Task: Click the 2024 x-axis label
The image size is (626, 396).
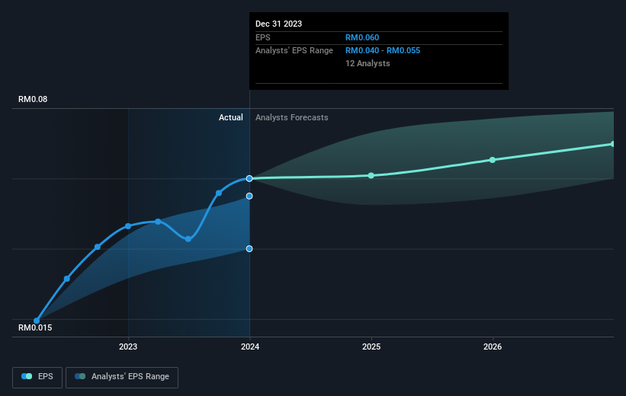Action: (250, 347)
